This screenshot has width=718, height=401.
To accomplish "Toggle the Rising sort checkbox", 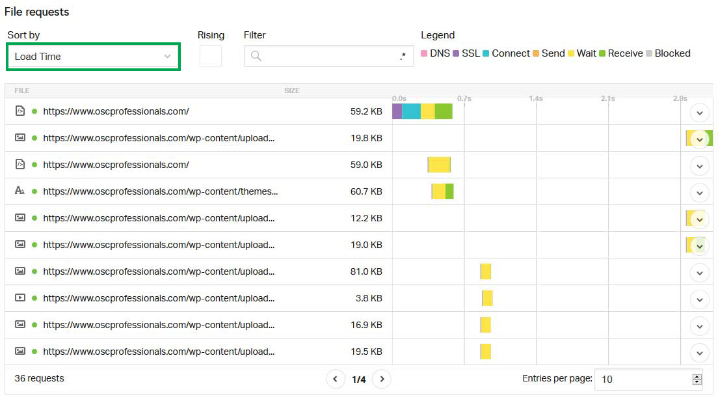I will pyautogui.click(x=210, y=56).
